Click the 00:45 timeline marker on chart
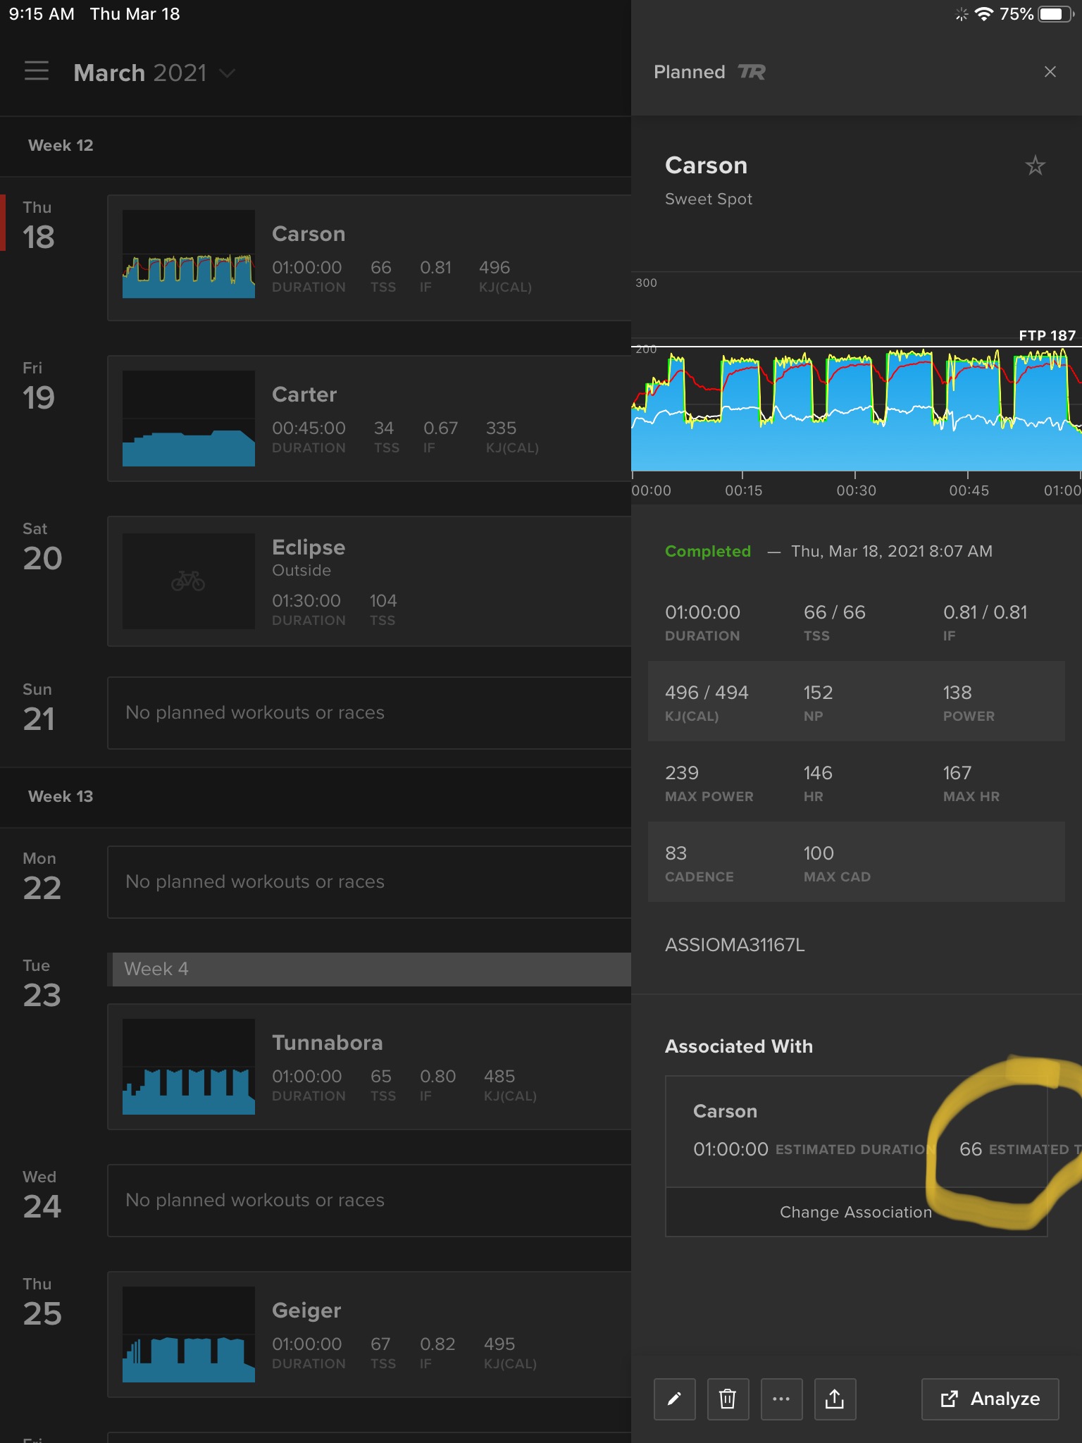This screenshot has width=1082, height=1443. point(969,490)
